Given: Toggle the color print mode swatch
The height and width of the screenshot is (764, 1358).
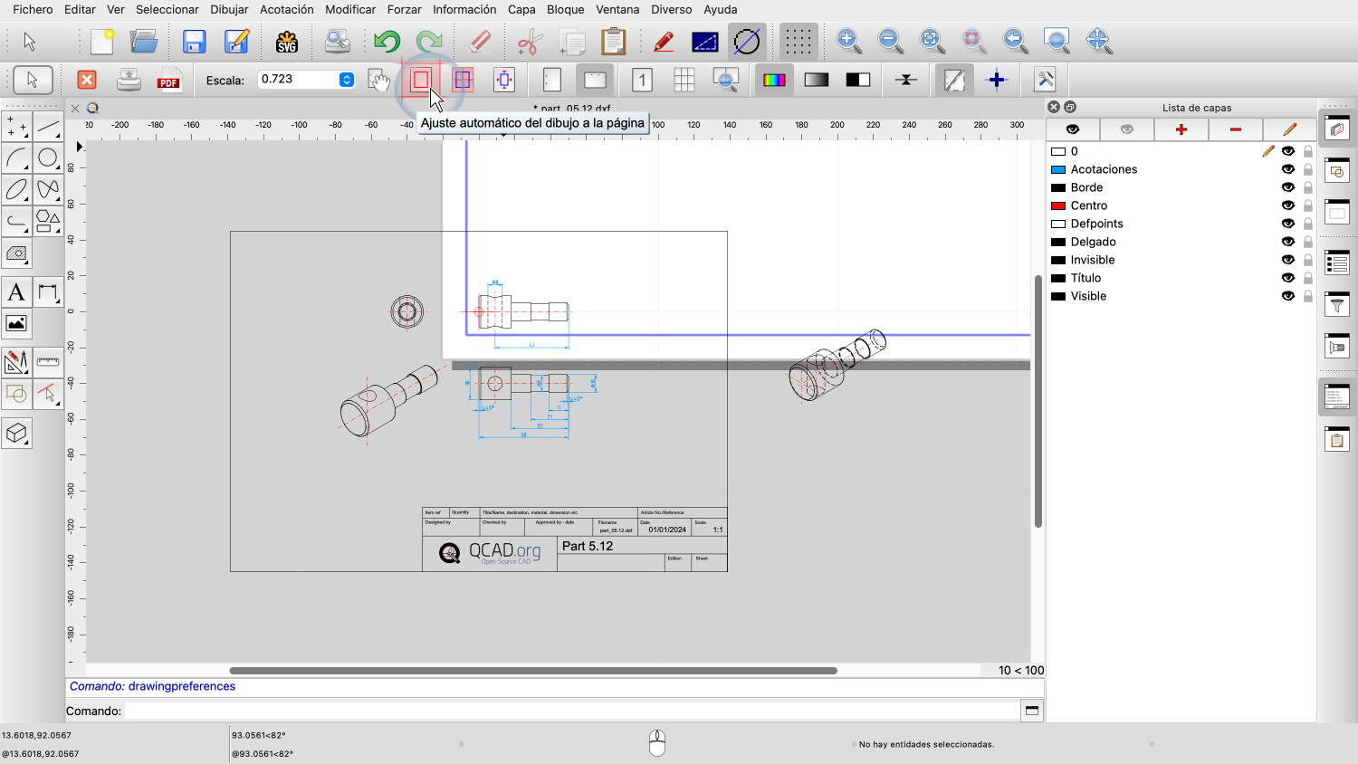Looking at the screenshot, I should [774, 81].
